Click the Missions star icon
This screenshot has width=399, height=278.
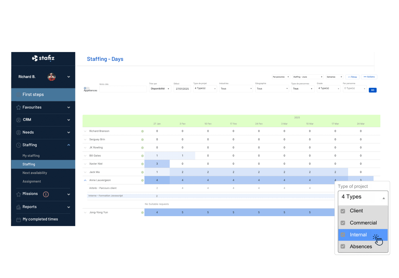19,194
